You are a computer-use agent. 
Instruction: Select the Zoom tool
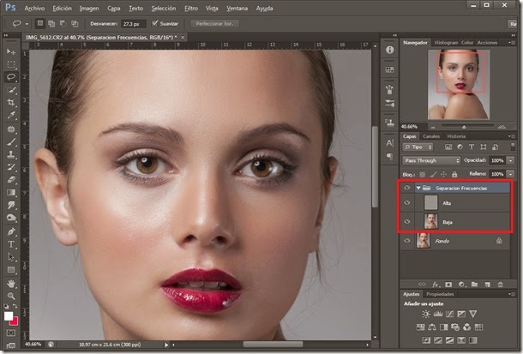pos(11,296)
